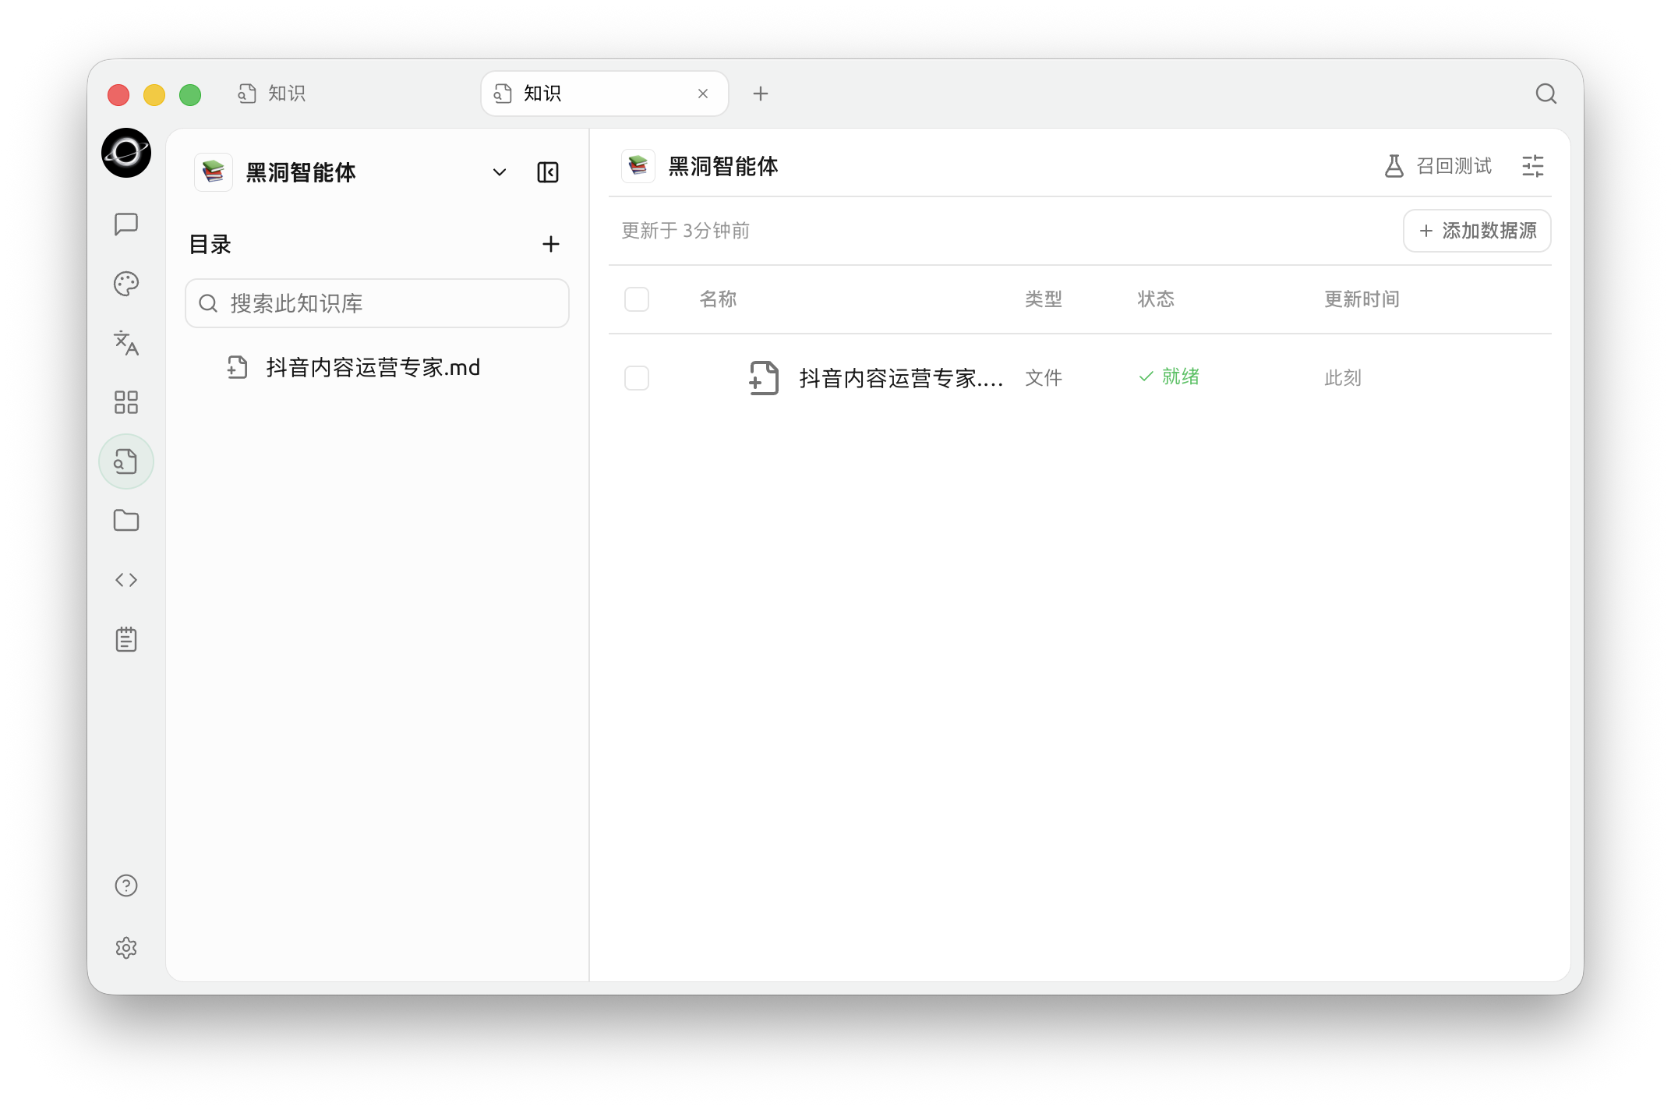Collapse the knowledge sidebar panel

[x=548, y=172]
